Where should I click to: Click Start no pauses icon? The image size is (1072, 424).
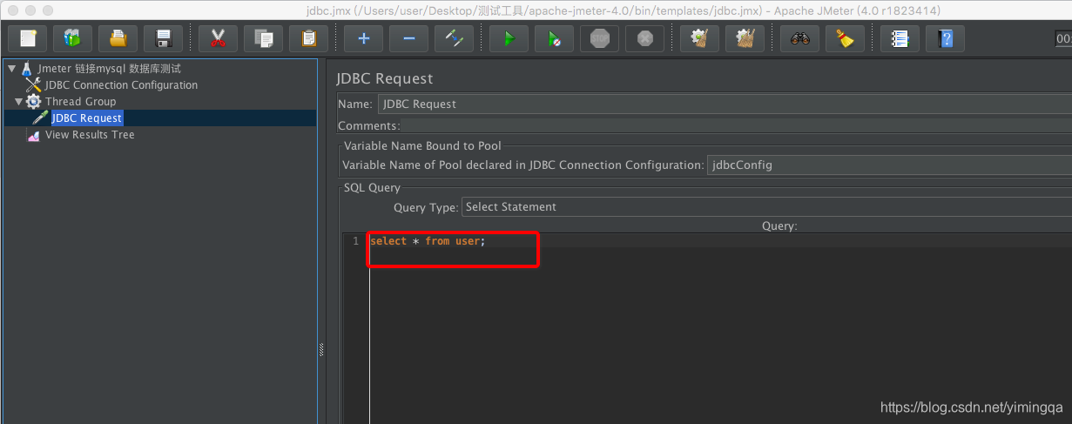(554, 38)
